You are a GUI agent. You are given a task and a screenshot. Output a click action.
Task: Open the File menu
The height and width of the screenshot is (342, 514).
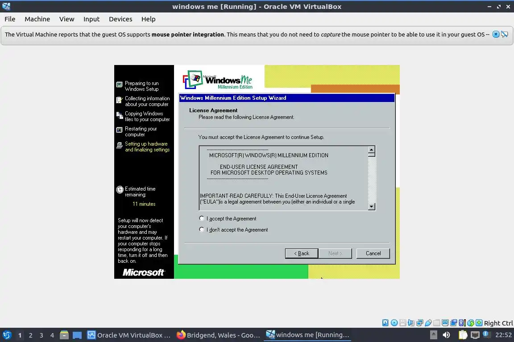tap(10, 19)
